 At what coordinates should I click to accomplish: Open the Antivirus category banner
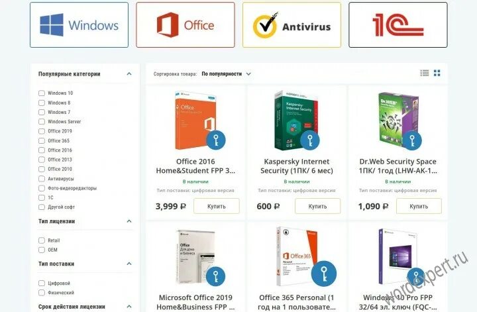point(291,25)
